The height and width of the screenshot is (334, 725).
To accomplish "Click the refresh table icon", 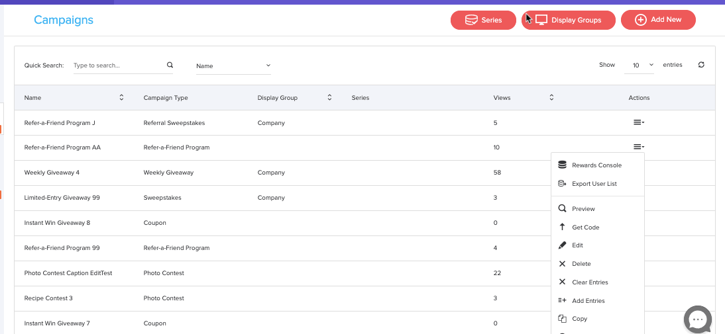I will click(701, 65).
